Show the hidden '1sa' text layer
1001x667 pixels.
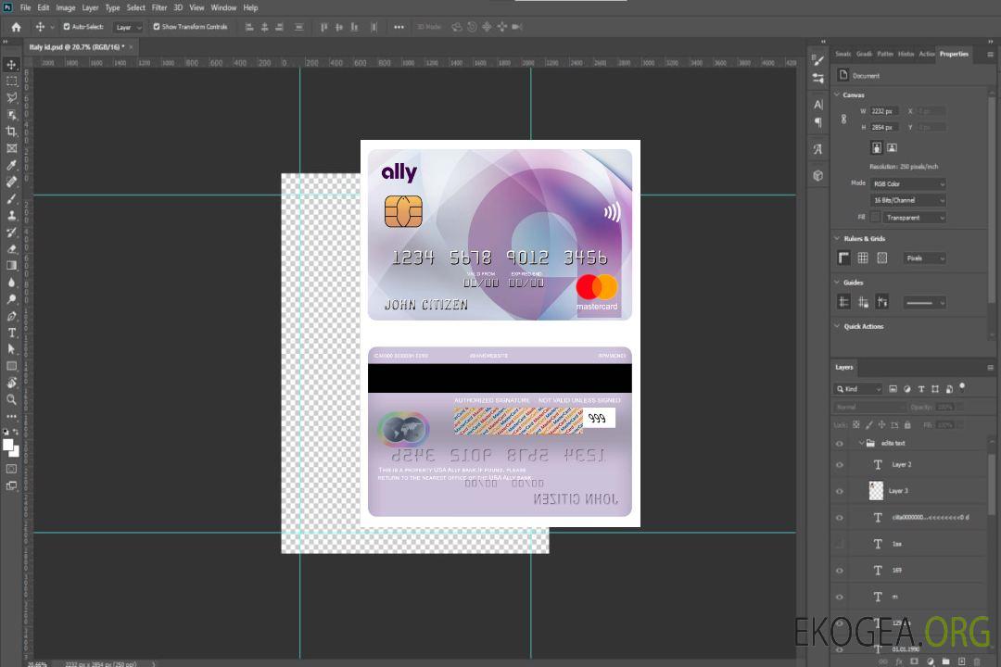point(840,544)
